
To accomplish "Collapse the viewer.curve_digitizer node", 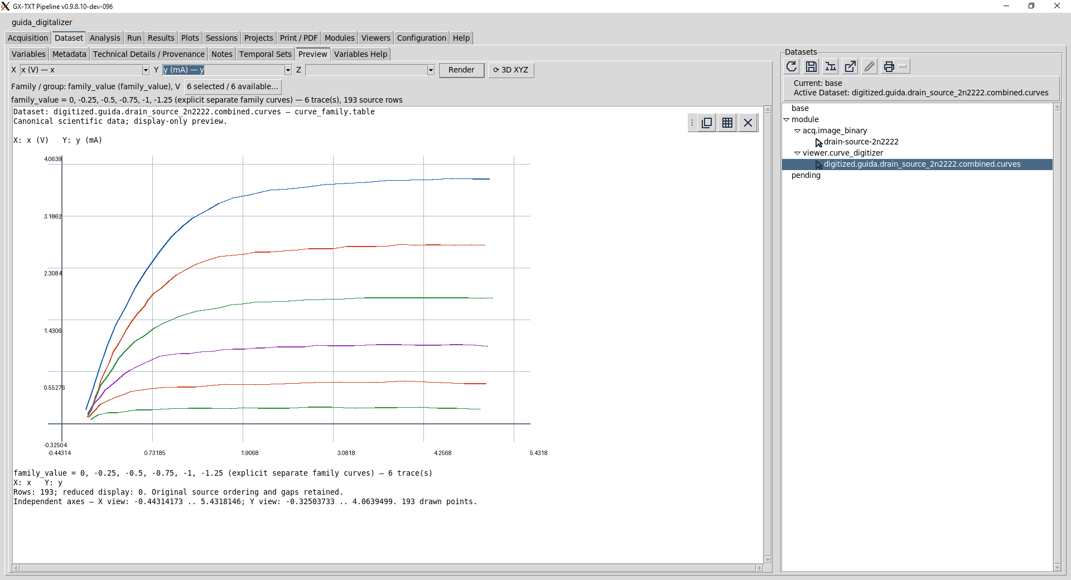I will (798, 153).
